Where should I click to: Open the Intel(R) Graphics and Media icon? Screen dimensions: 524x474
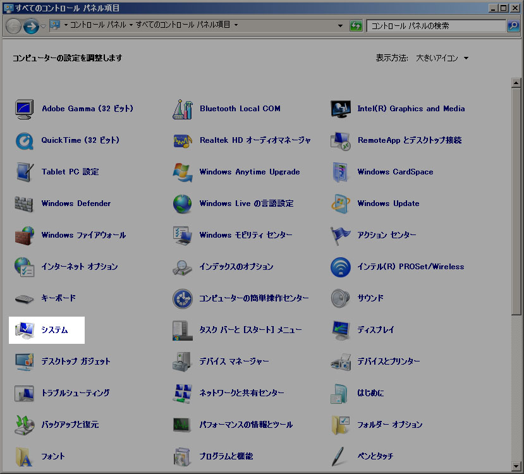[341, 109]
